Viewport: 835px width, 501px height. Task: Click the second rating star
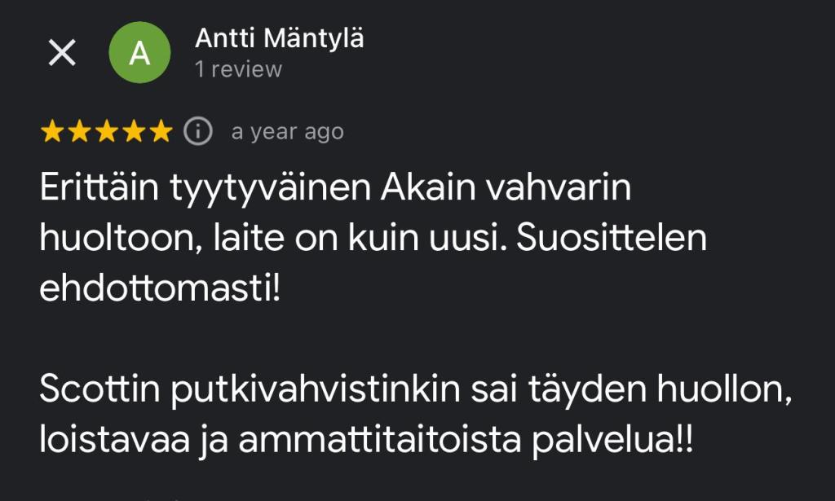tap(80, 131)
